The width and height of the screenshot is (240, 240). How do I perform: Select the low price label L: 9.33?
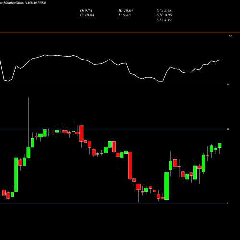tap(124, 15)
